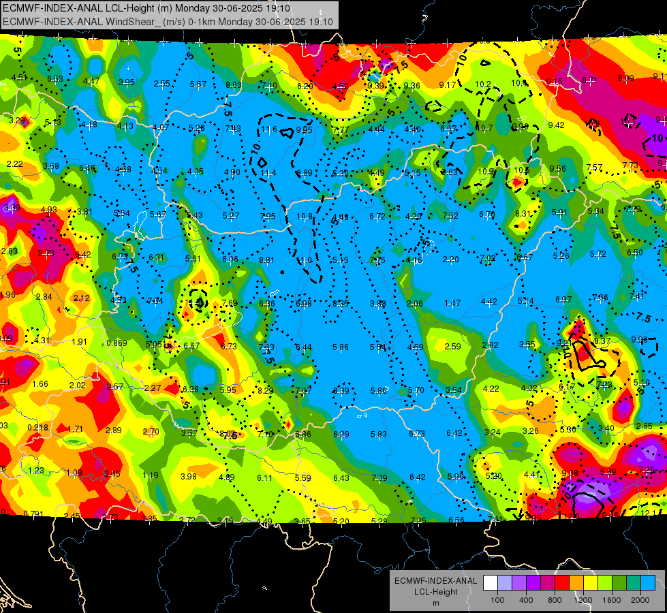Click the wind shear value 2.20
This screenshot has width=667, height=613.
pyautogui.click(x=450, y=259)
